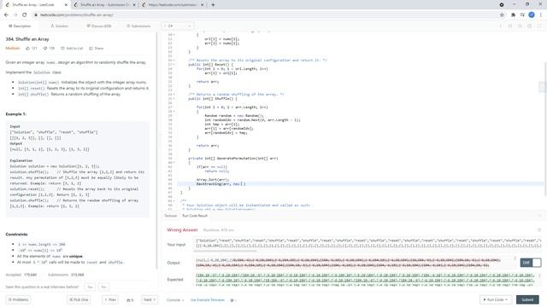The height and width of the screenshot is (307, 547).
Task: Open the Discuss tab
Action: [99, 26]
